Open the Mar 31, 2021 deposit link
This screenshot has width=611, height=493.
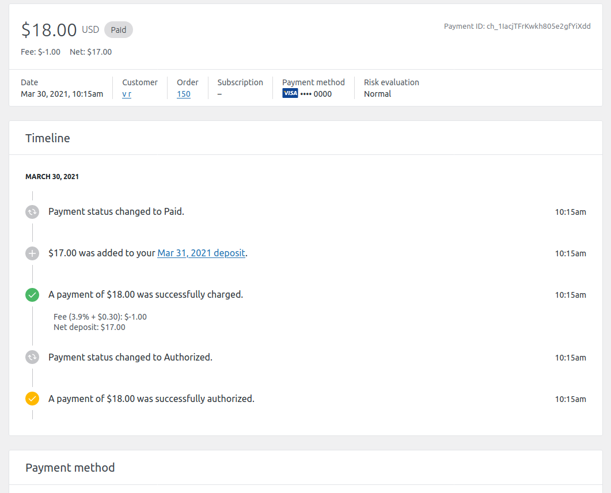(201, 253)
